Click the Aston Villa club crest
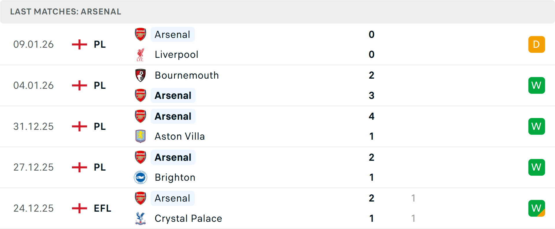Viewport: 555px width, 229px height. tap(140, 136)
